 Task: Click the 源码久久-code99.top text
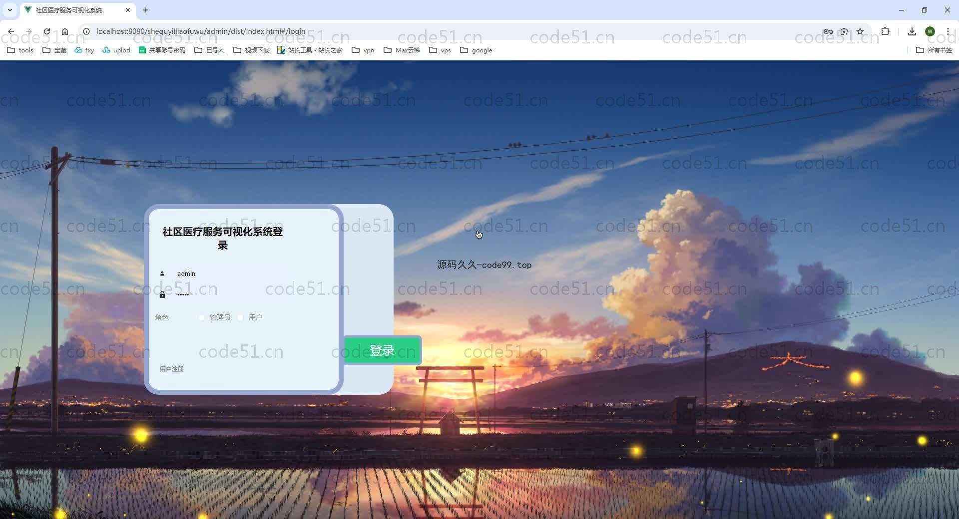coord(484,264)
